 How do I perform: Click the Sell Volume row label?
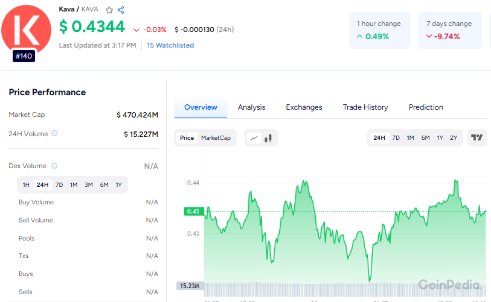click(36, 221)
